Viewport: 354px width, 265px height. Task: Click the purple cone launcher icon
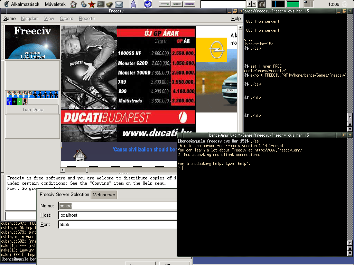[x=133, y=4]
